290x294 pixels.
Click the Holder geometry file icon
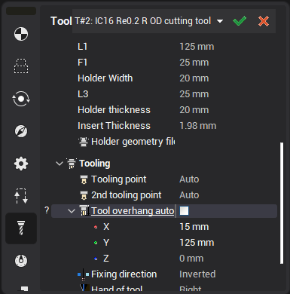click(x=84, y=142)
